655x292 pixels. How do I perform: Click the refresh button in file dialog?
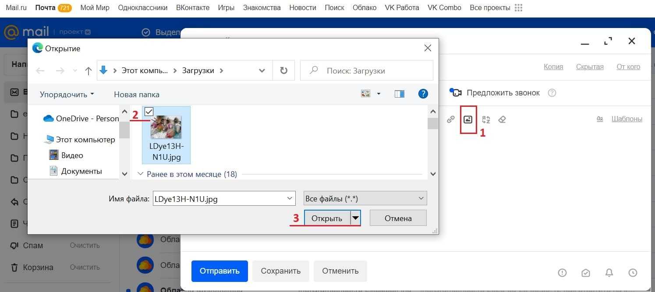[284, 70]
